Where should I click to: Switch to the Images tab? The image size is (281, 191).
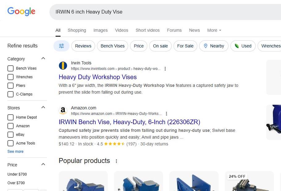(x=101, y=30)
